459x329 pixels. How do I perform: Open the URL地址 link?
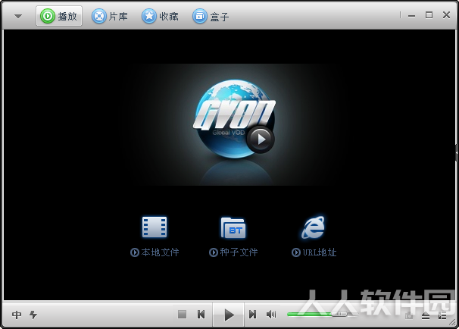[x=314, y=252]
